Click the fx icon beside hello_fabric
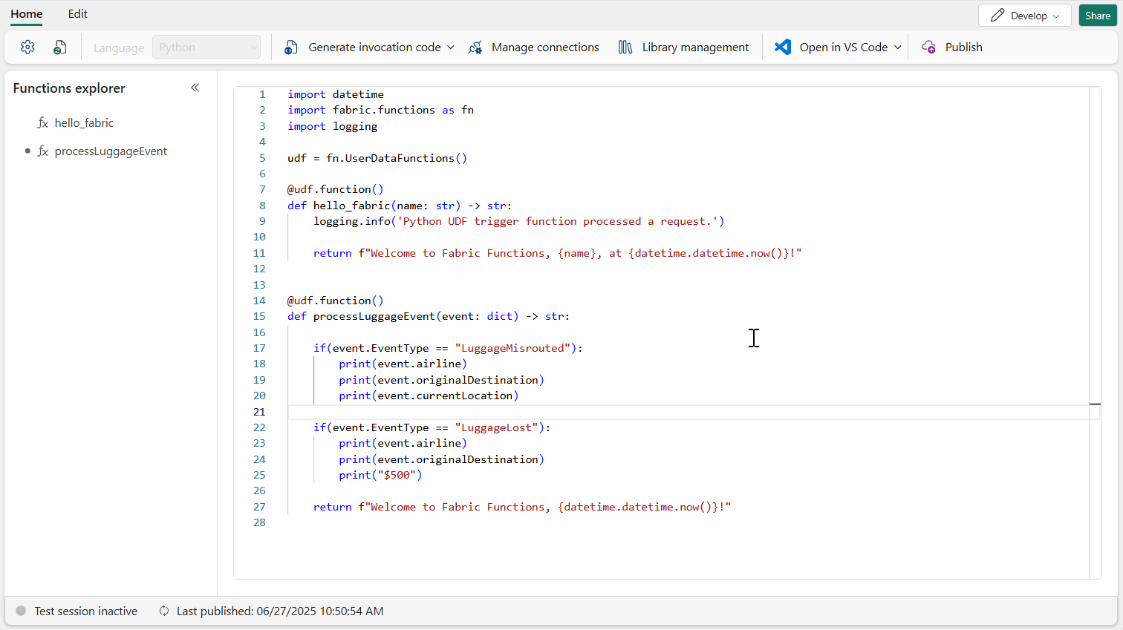1123x630 pixels. [x=43, y=123]
